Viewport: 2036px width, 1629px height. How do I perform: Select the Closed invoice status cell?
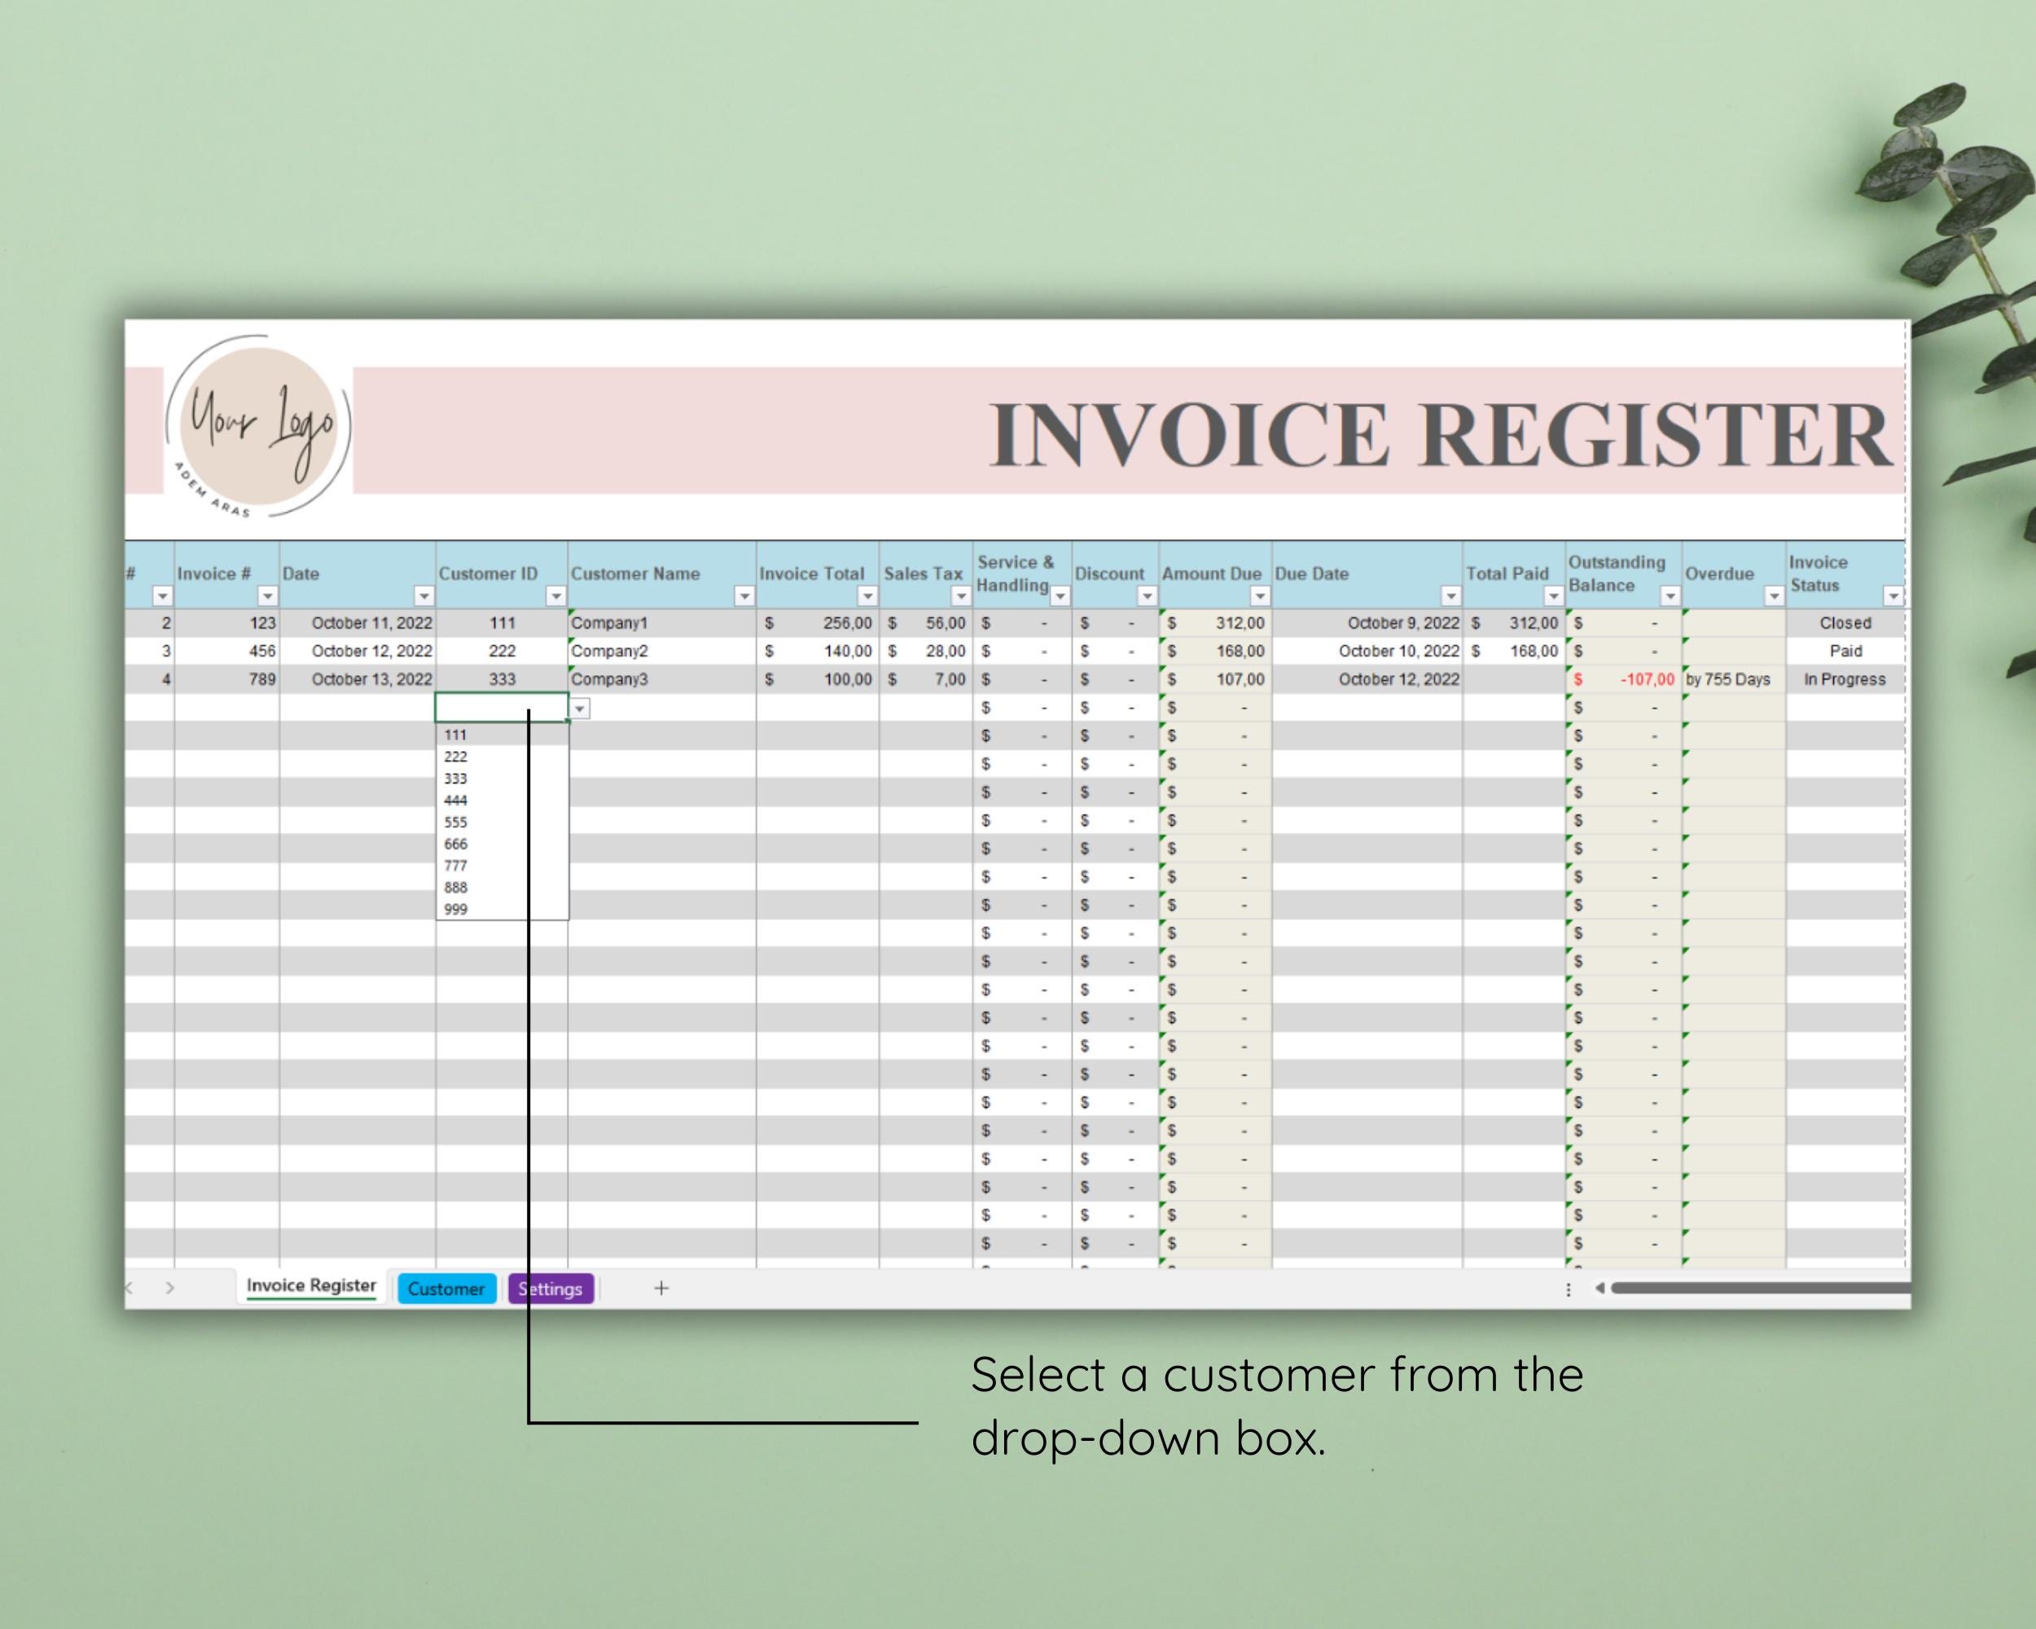pyautogui.click(x=1845, y=623)
